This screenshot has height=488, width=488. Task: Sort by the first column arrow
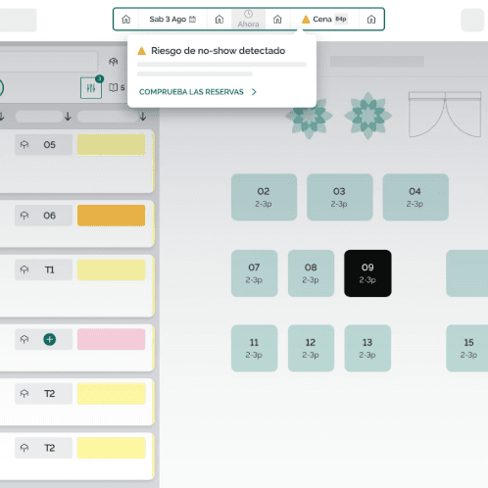[x=2, y=117]
